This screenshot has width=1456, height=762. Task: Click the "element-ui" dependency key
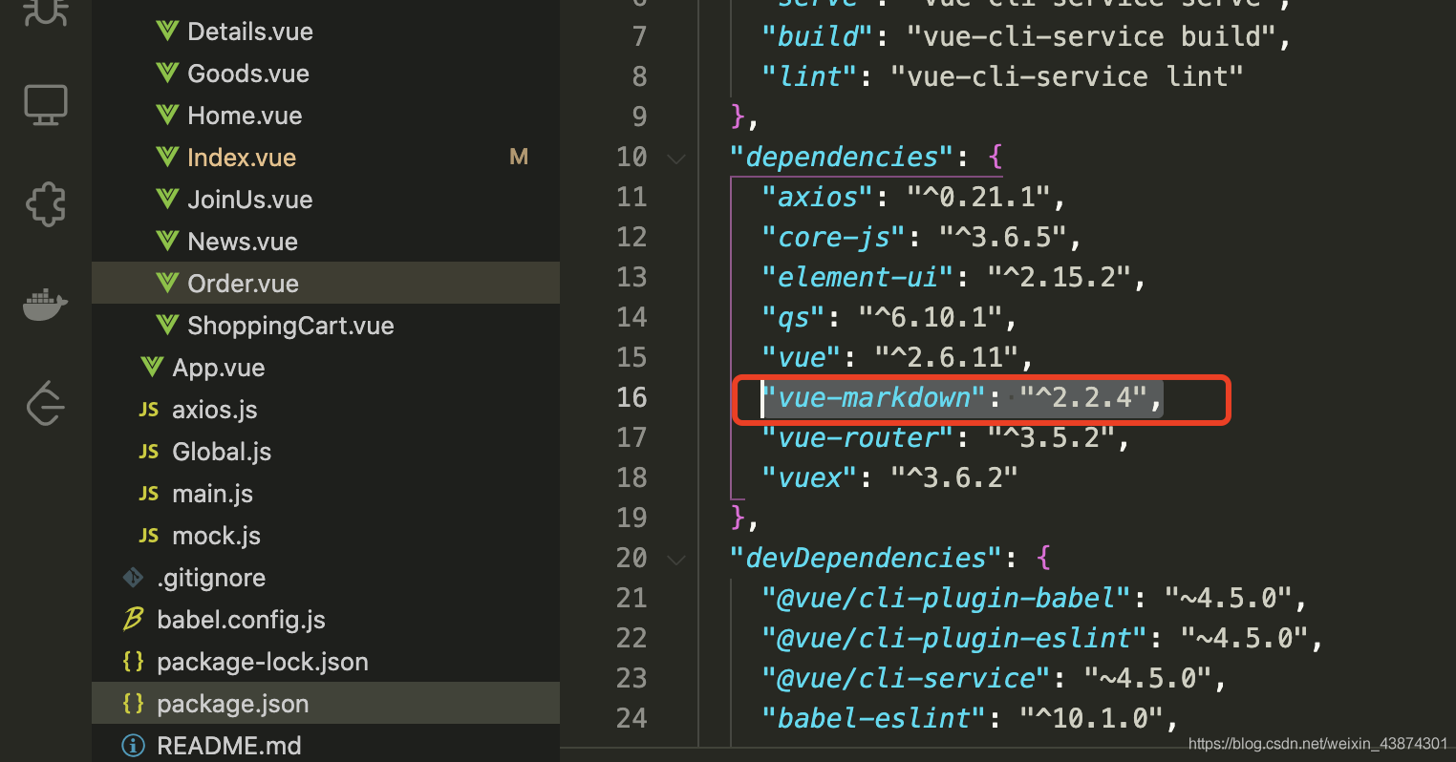(857, 277)
